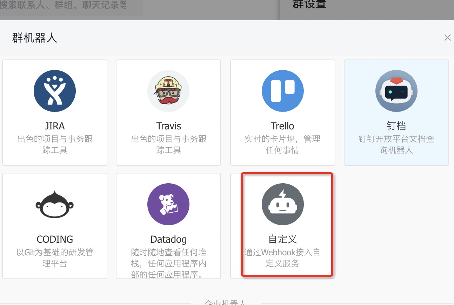Click the 群机器人 dialog title
This screenshot has width=454, height=305.
click(34, 38)
